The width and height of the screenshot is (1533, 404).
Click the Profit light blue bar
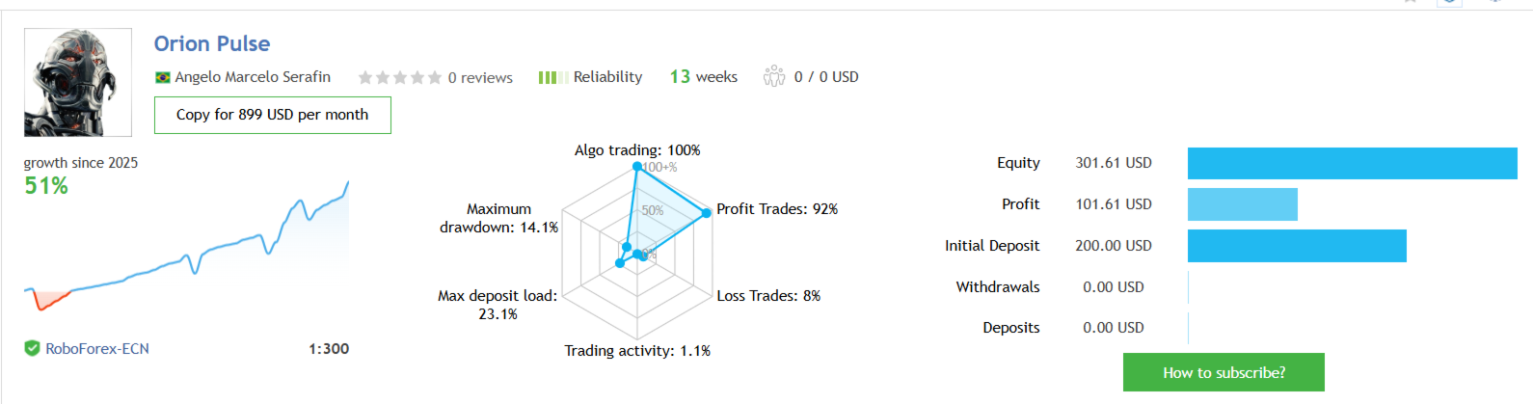click(1243, 204)
